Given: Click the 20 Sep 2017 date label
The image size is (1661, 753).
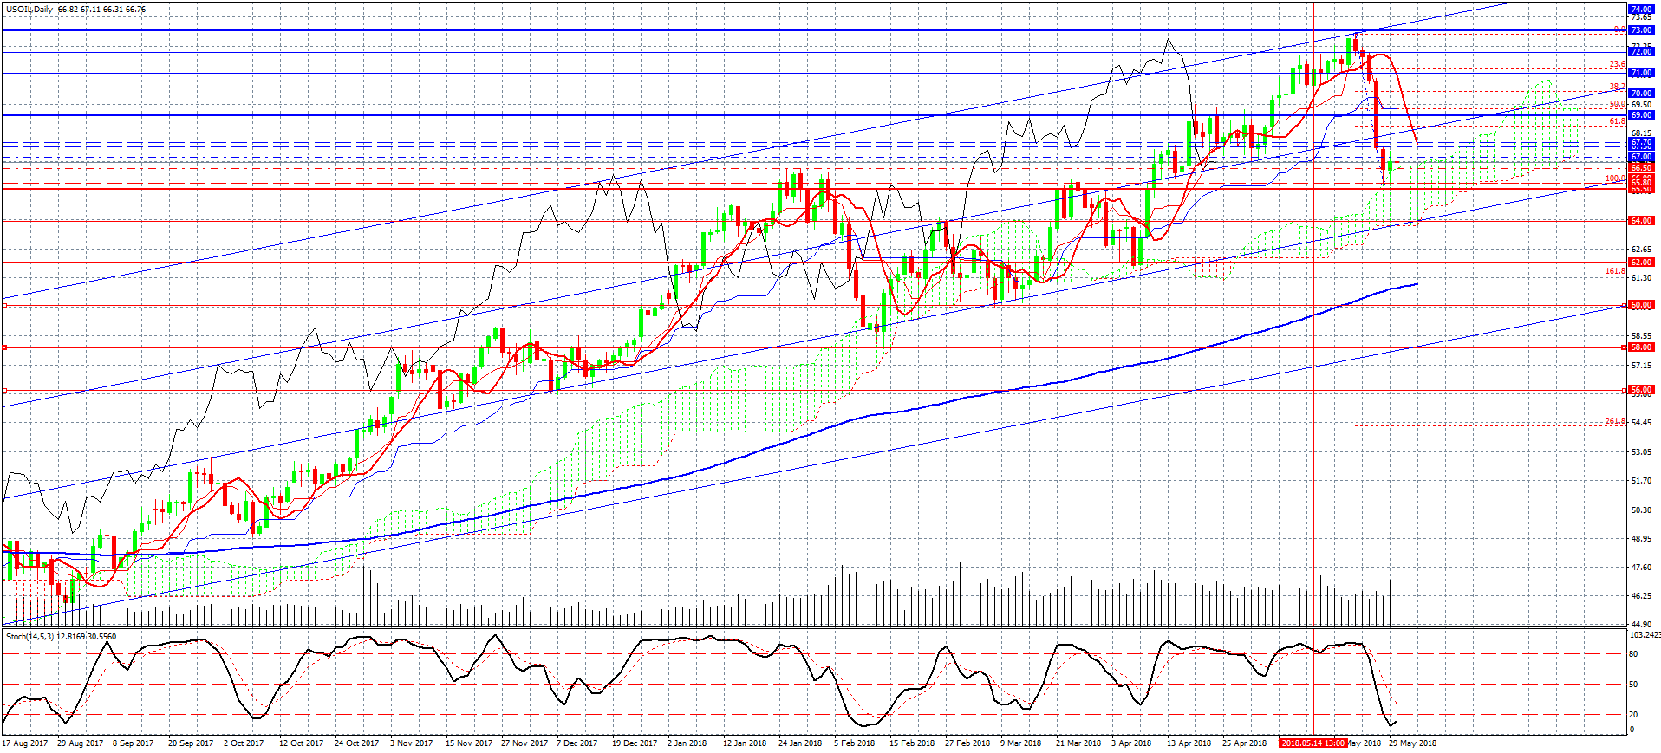Looking at the screenshot, I should tap(191, 743).
